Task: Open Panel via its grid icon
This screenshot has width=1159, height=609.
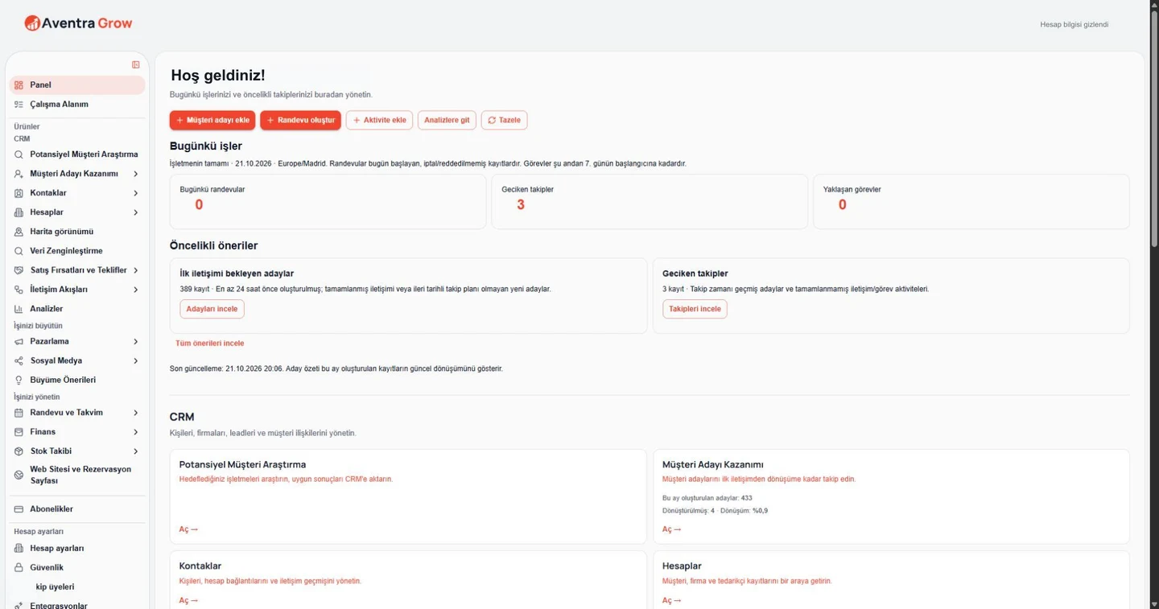Action: [19, 85]
